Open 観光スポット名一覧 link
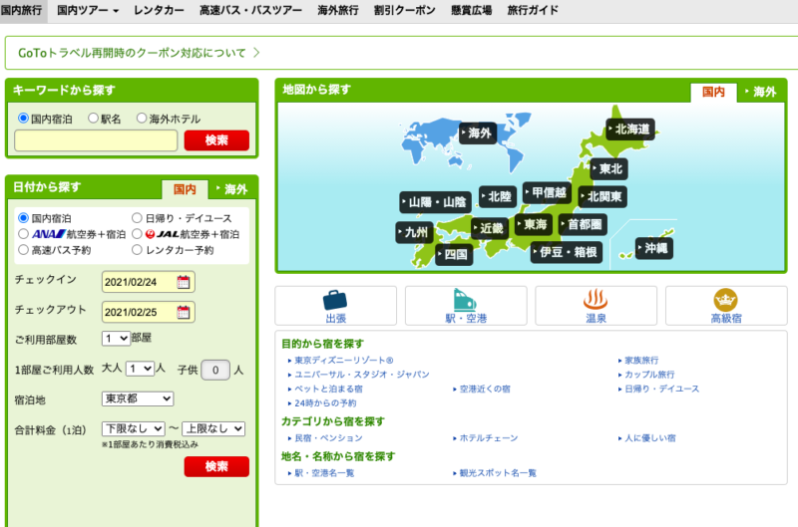The image size is (798, 527). pyautogui.click(x=498, y=472)
